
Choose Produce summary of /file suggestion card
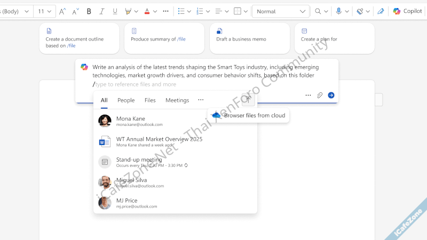pyautogui.click(x=164, y=38)
